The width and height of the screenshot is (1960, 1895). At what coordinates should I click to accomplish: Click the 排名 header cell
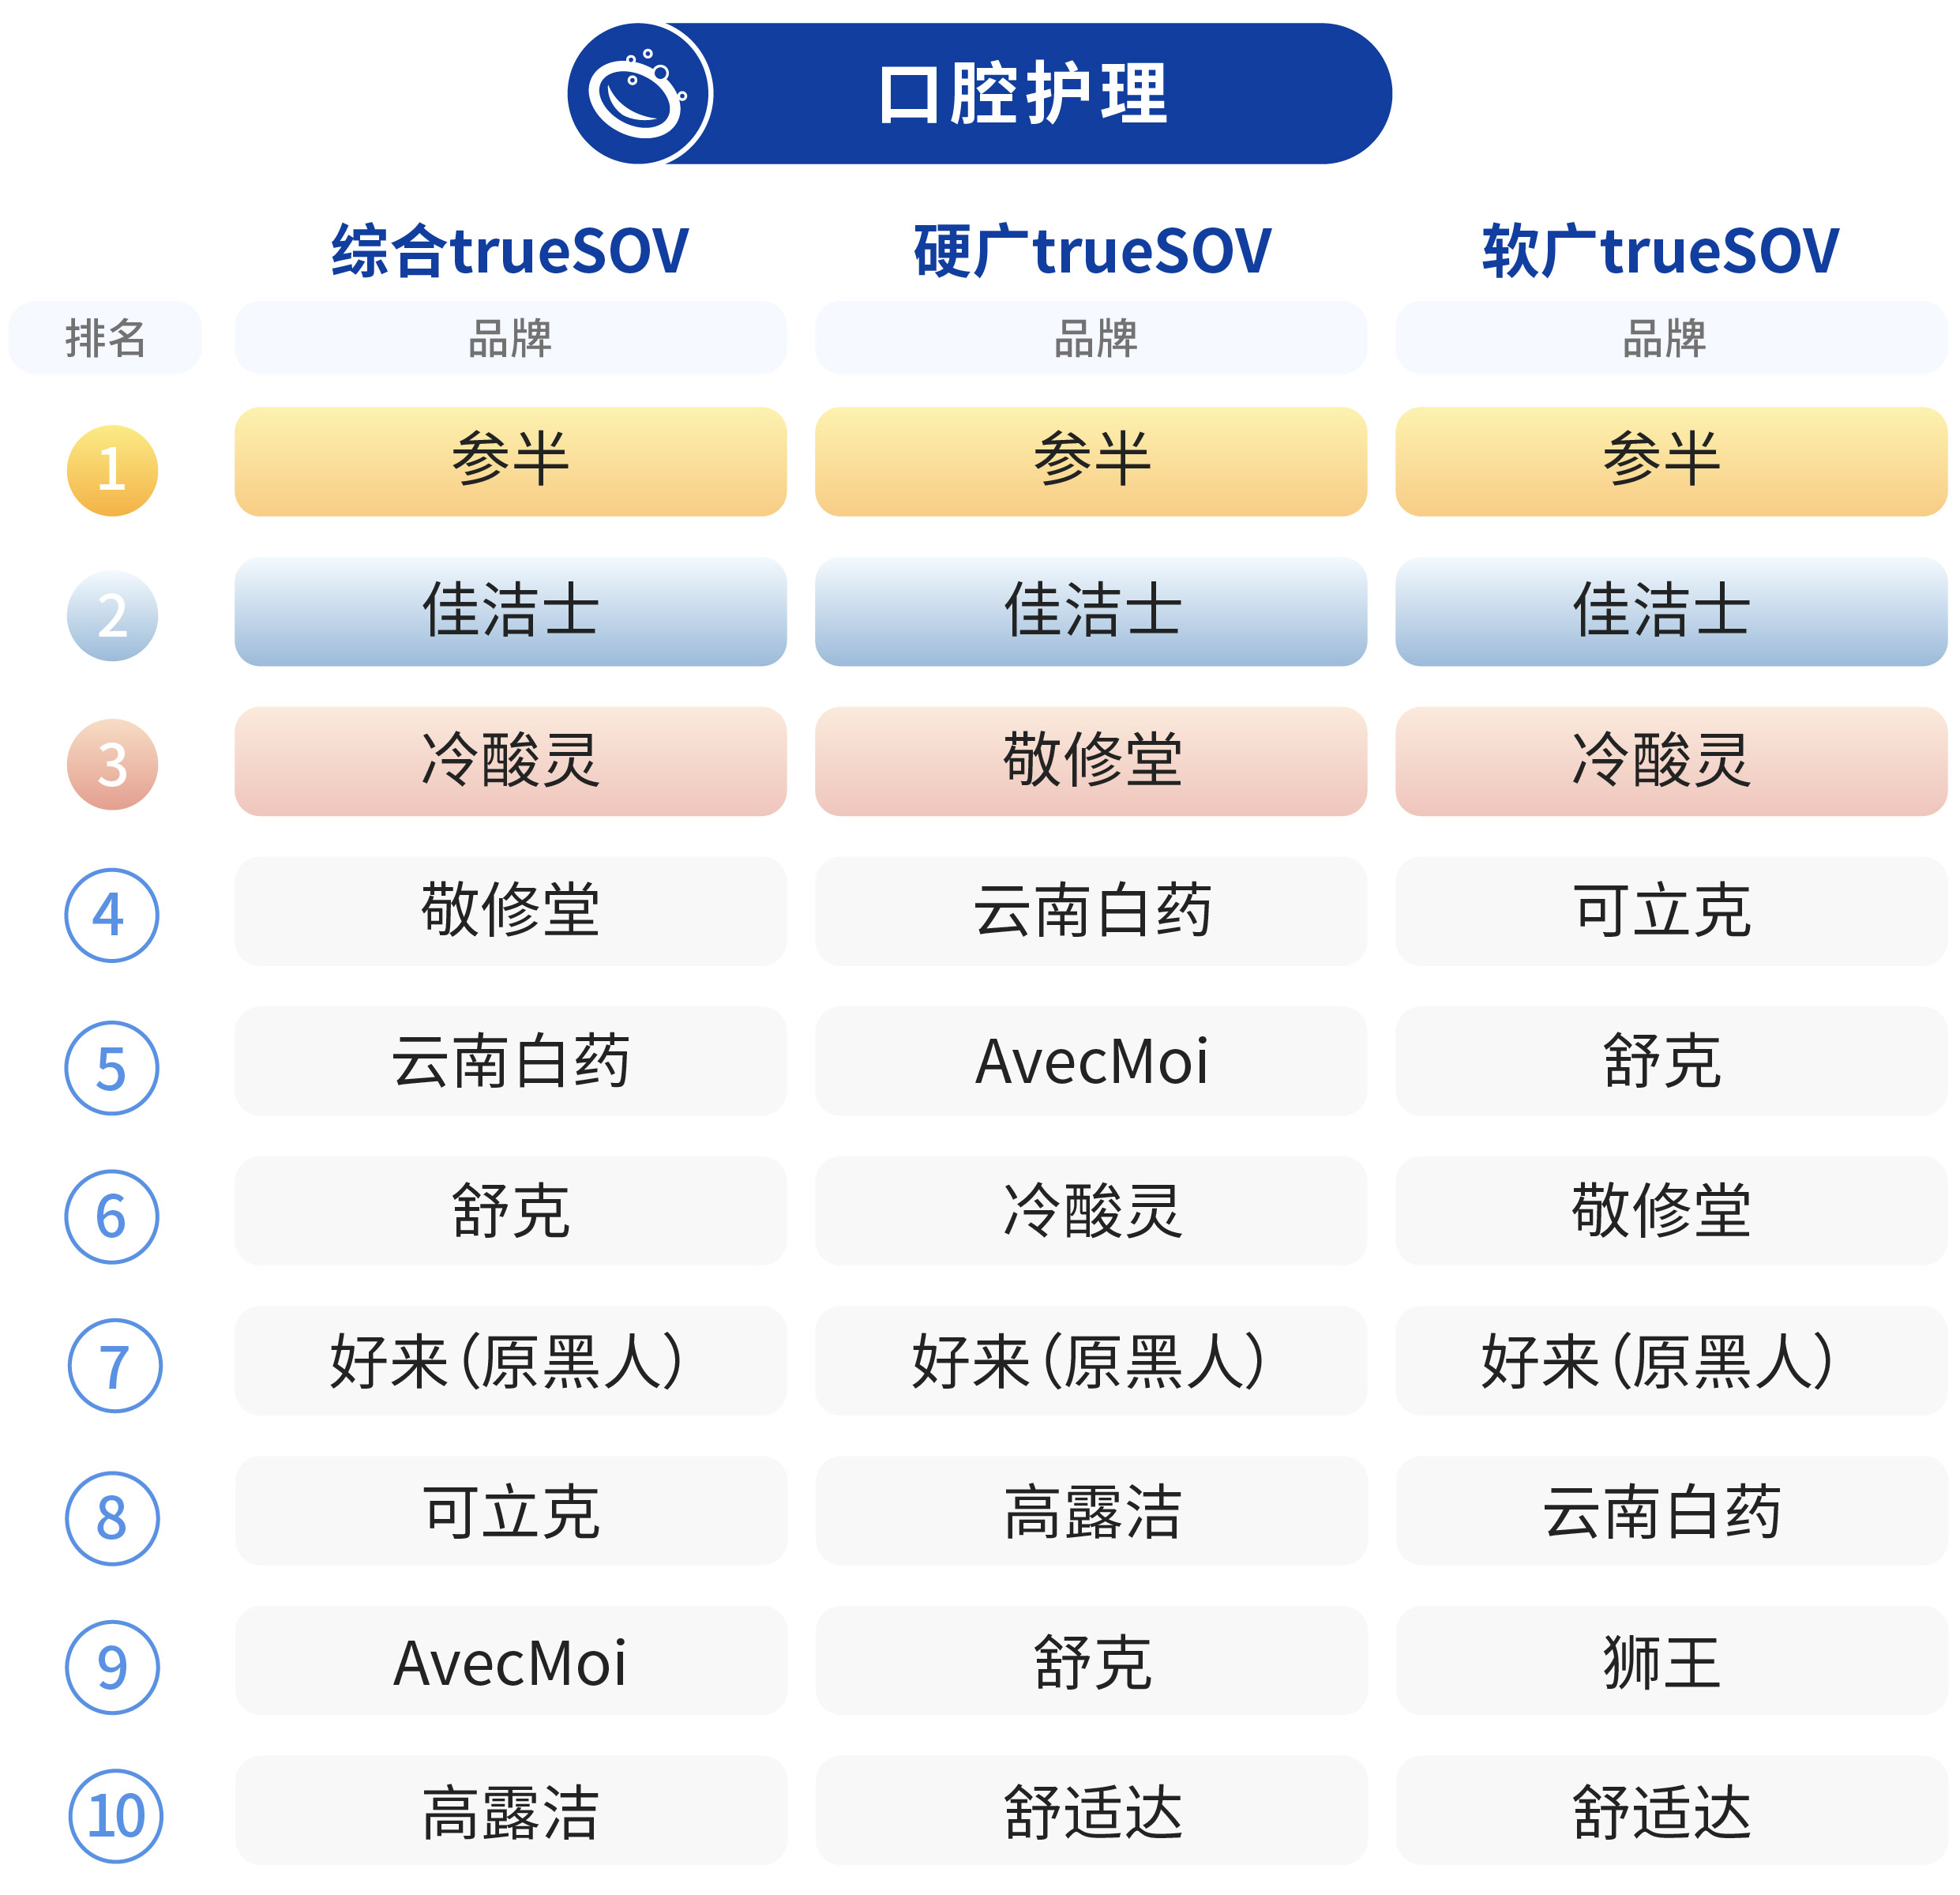tap(105, 337)
